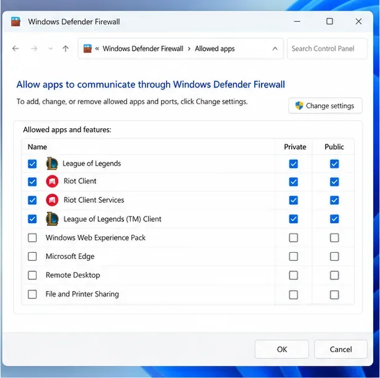The height and width of the screenshot is (378, 380).
Task: Check Public for Microsoft Edge
Action: pyautogui.click(x=334, y=257)
